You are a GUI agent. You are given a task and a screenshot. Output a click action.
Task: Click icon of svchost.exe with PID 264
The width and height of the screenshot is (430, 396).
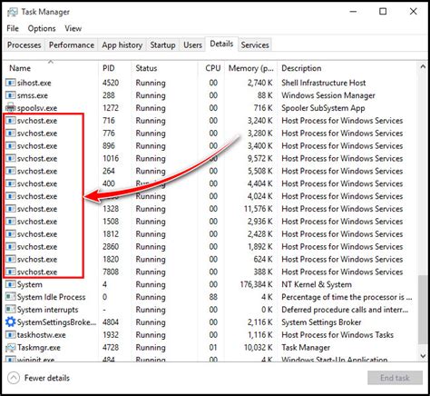[11, 171]
